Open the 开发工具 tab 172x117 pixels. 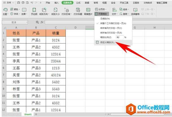tap(124, 3)
